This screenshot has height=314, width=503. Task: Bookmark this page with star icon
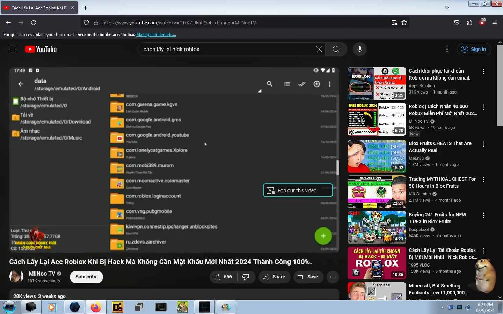(x=404, y=22)
